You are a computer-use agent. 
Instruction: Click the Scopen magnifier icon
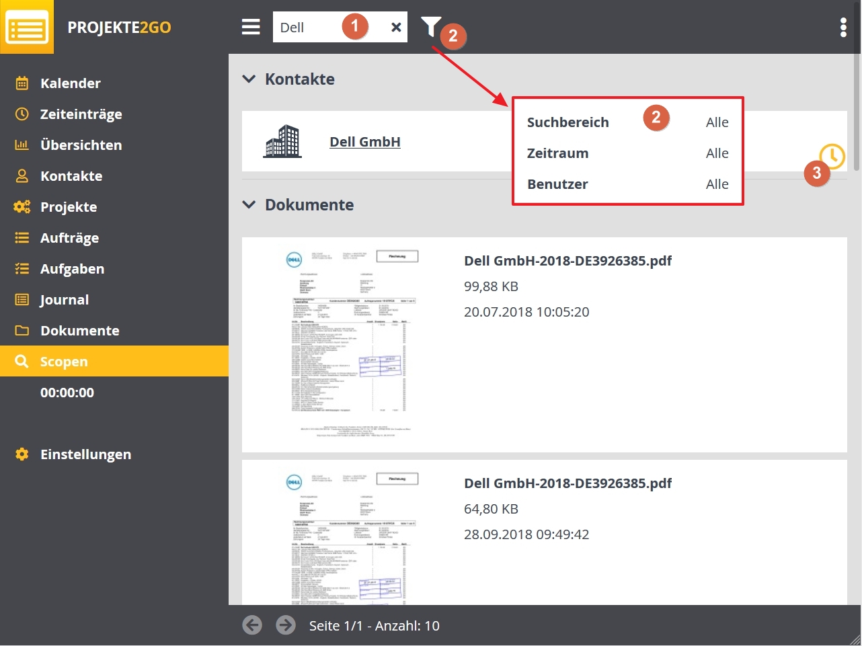22,362
